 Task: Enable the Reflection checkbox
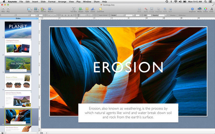(x=178, y=16)
